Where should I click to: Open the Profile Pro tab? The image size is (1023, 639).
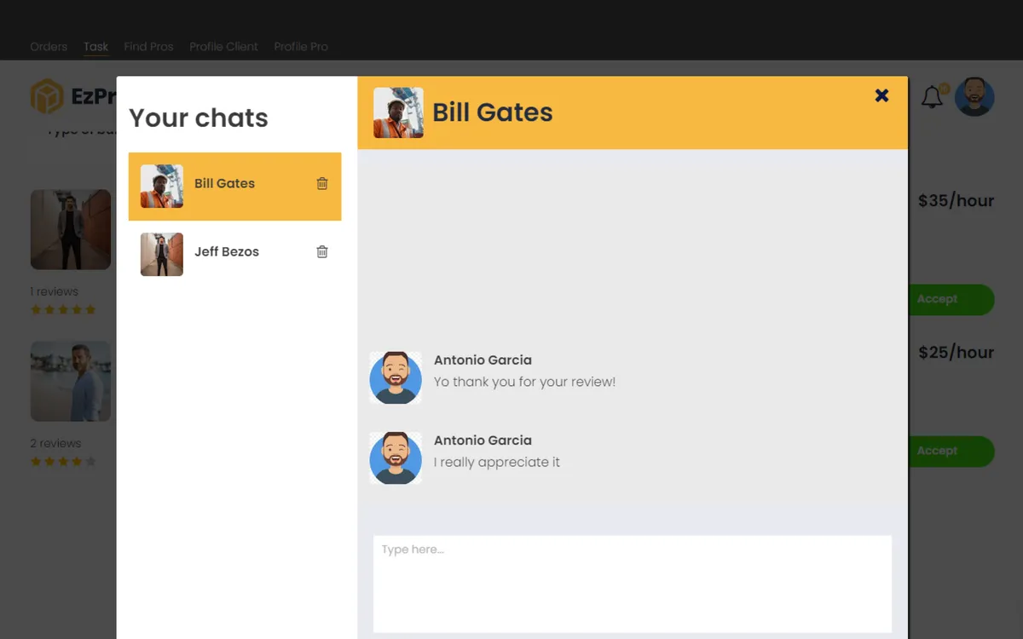301,47
